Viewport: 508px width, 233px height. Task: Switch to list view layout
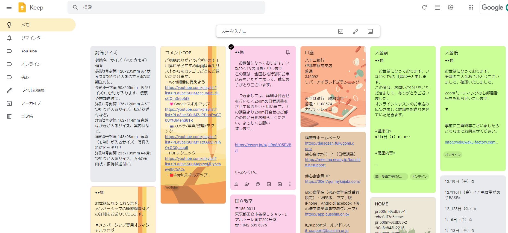point(437,7)
